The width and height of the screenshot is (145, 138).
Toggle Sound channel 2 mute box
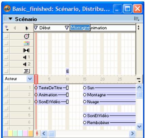pos(6,64)
